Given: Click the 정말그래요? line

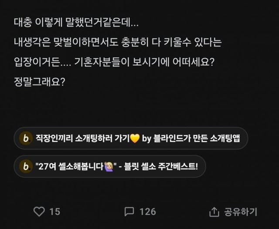Looking at the screenshot, I should coord(40,81).
